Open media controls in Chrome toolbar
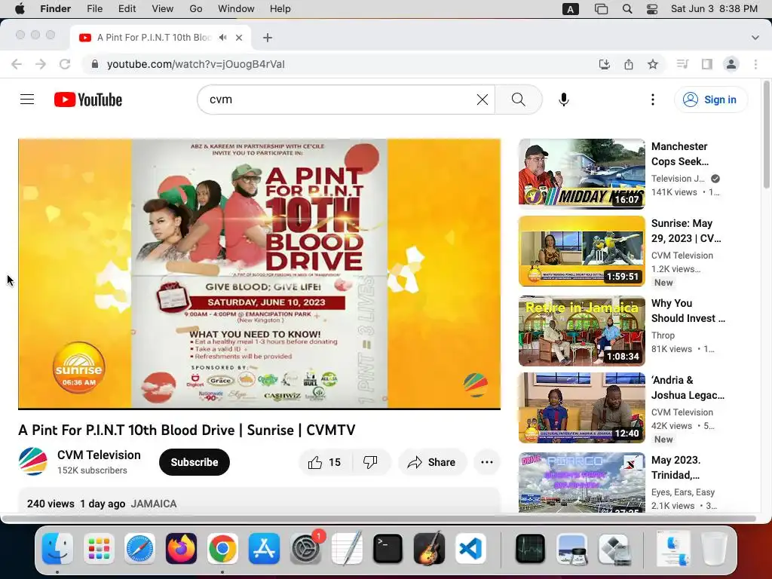 pyautogui.click(x=682, y=64)
